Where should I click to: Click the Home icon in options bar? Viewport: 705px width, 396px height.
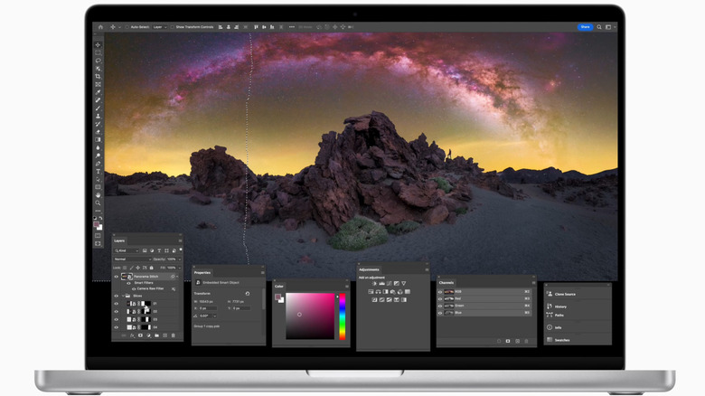(x=100, y=27)
